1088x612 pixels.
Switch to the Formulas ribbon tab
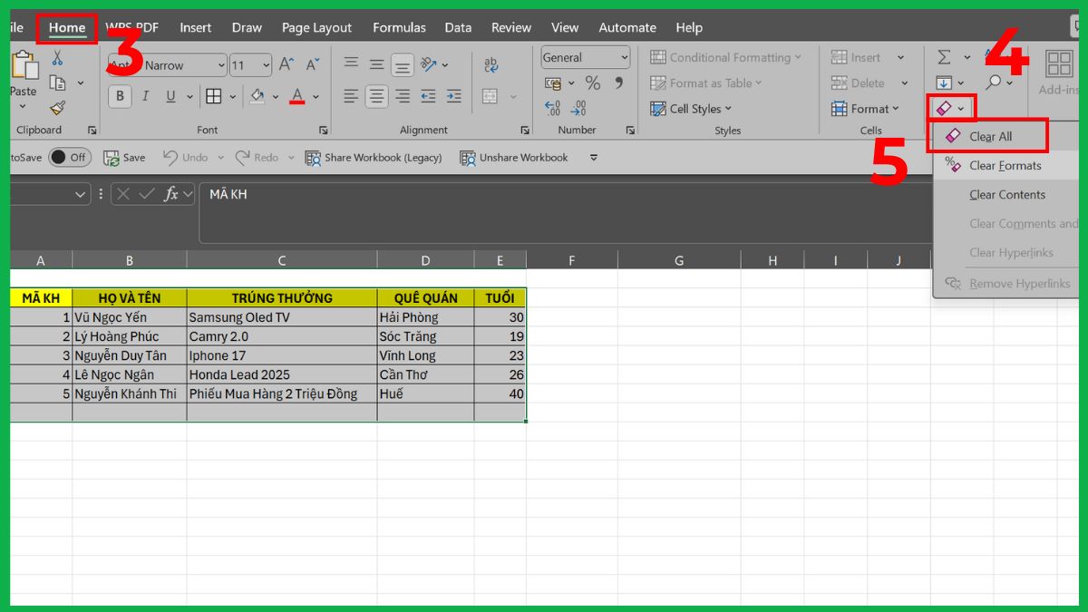click(x=399, y=27)
